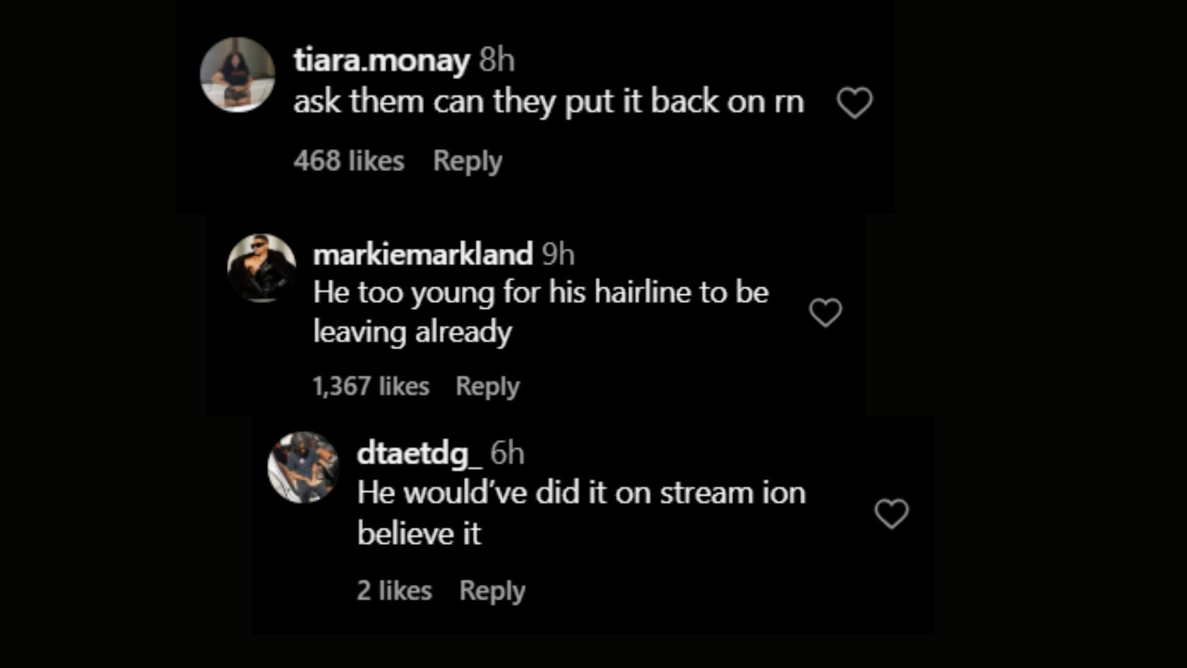Screen dimensions: 1187x668
Task: Click the 6h timestamp next to dtaetdg_
Action: pos(507,453)
